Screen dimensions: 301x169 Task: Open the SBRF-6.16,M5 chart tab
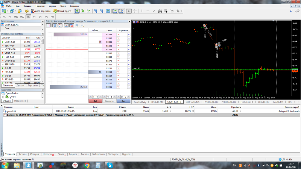[193, 102]
